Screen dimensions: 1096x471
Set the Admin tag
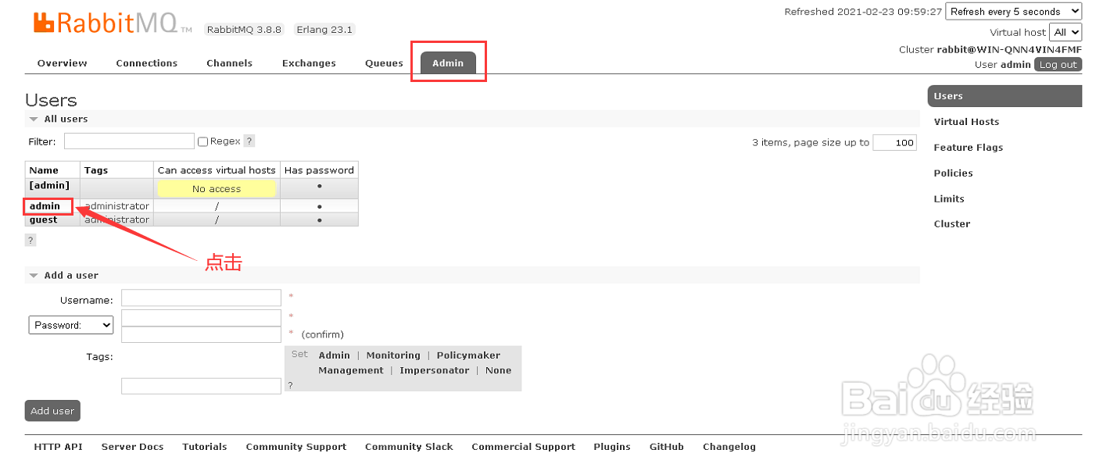(334, 355)
